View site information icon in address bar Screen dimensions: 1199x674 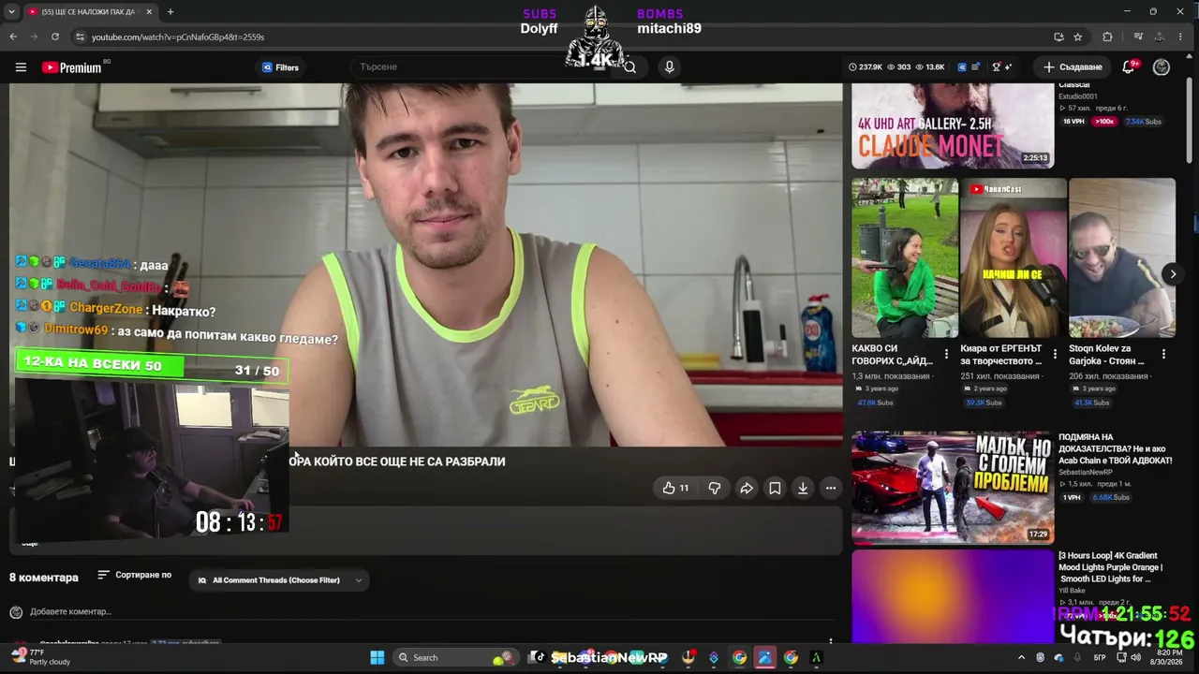81,37
